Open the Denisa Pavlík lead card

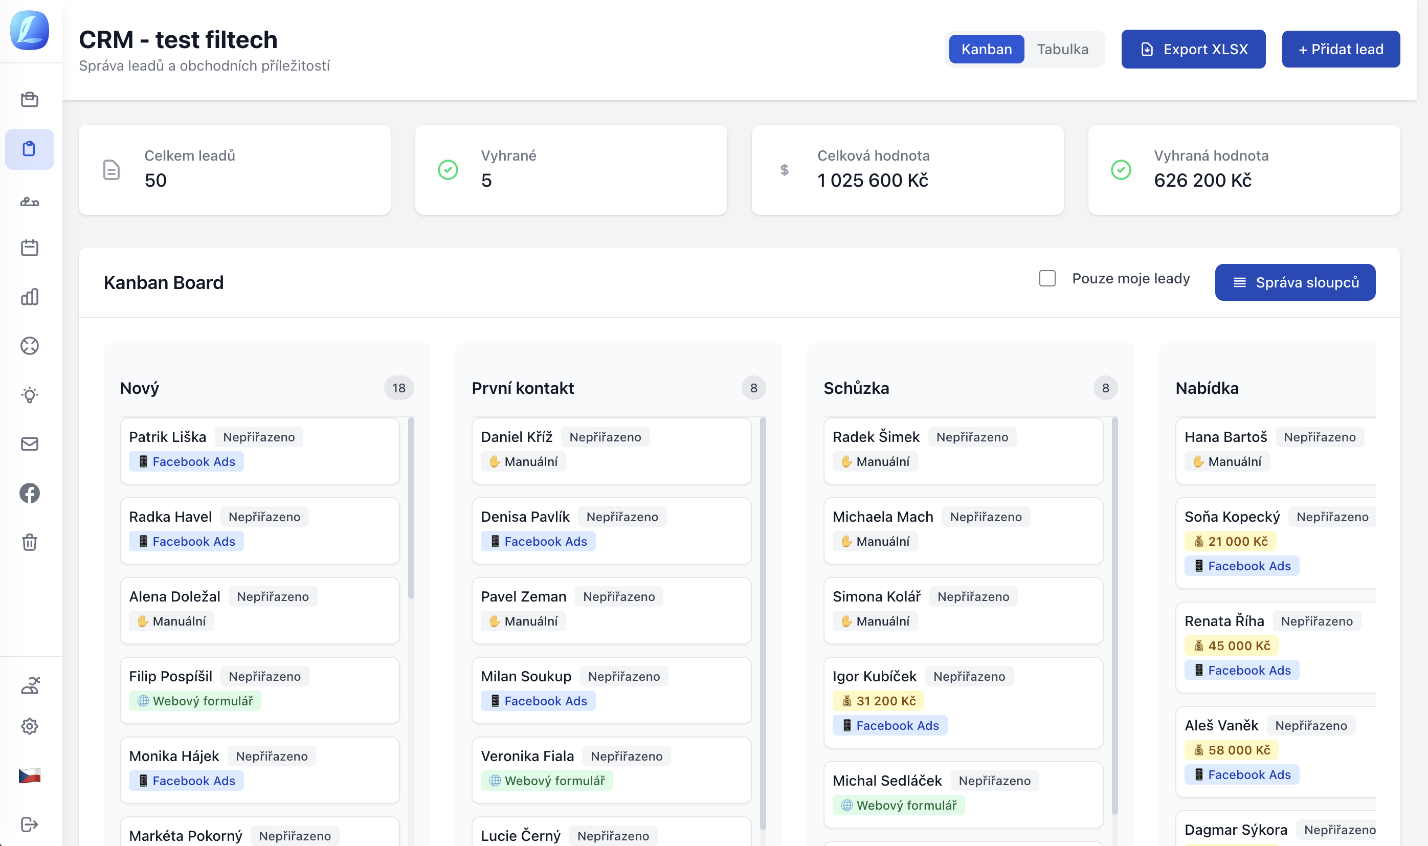tap(611, 531)
